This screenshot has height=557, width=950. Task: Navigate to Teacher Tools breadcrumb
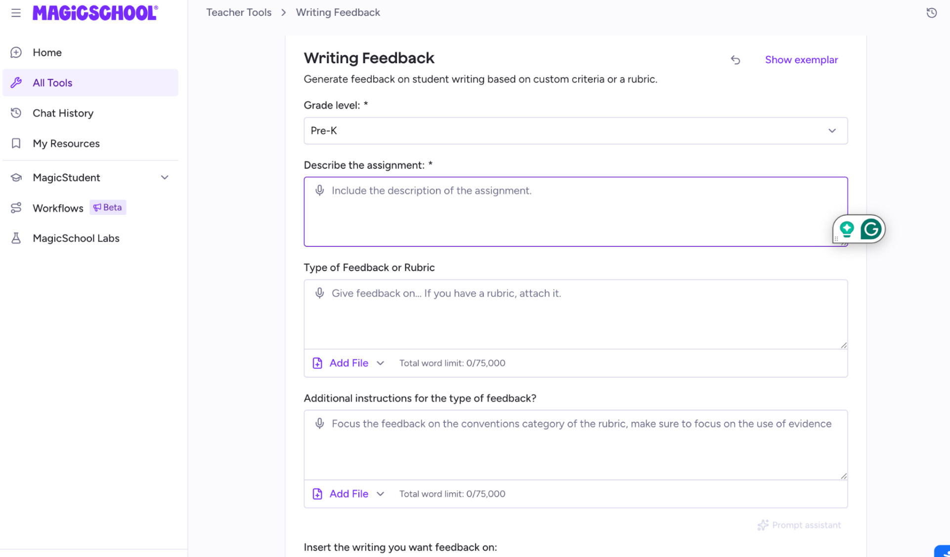pos(239,12)
